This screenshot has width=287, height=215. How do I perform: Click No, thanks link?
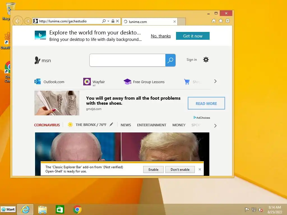(161, 36)
